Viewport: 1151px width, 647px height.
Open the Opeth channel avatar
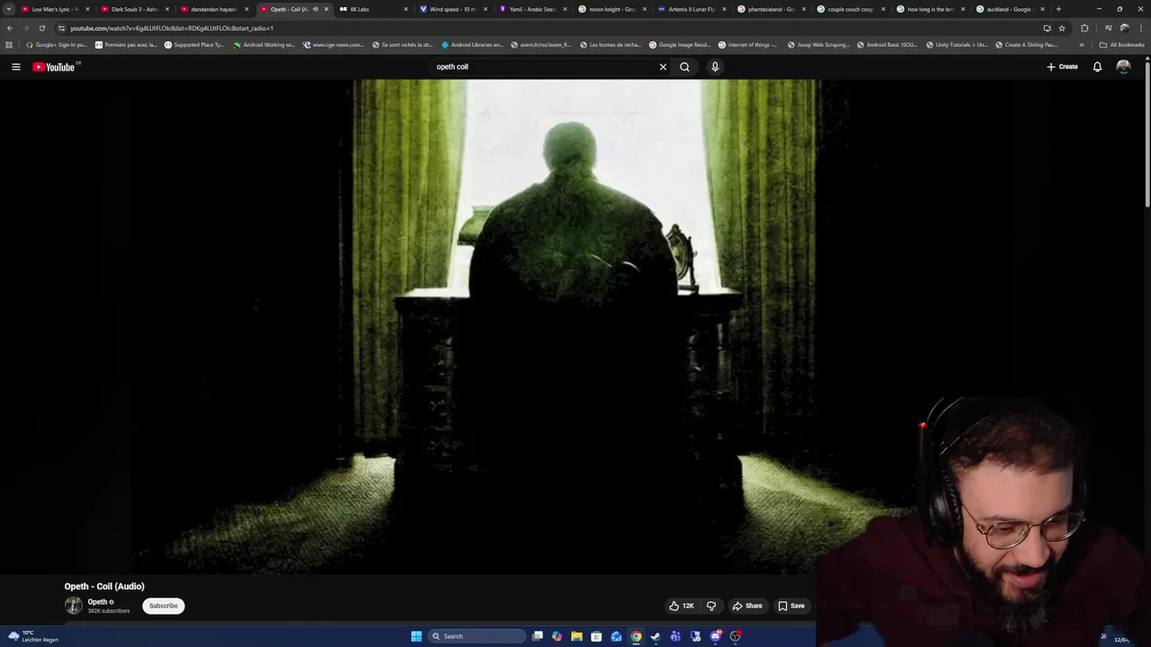pyautogui.click(x=73, y=606)
